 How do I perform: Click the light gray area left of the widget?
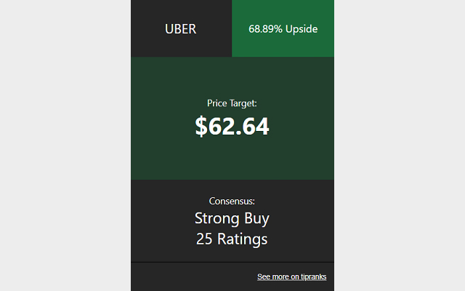tap(65, 145)
